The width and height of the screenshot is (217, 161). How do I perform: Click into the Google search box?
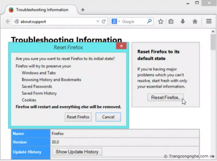tap(133, 21)
